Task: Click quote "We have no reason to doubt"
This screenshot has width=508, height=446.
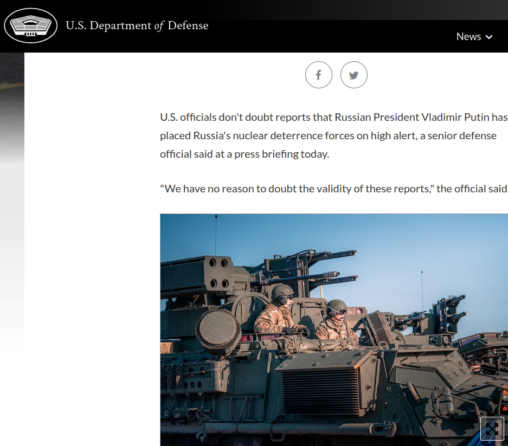Action: point(334,189)
